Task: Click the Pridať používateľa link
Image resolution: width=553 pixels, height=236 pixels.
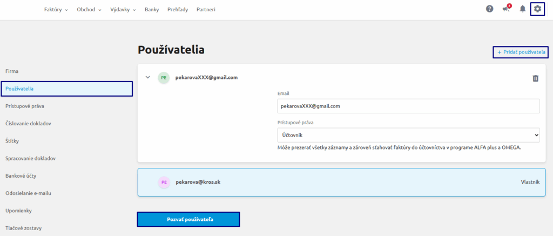Action: [x=520, y=52]
